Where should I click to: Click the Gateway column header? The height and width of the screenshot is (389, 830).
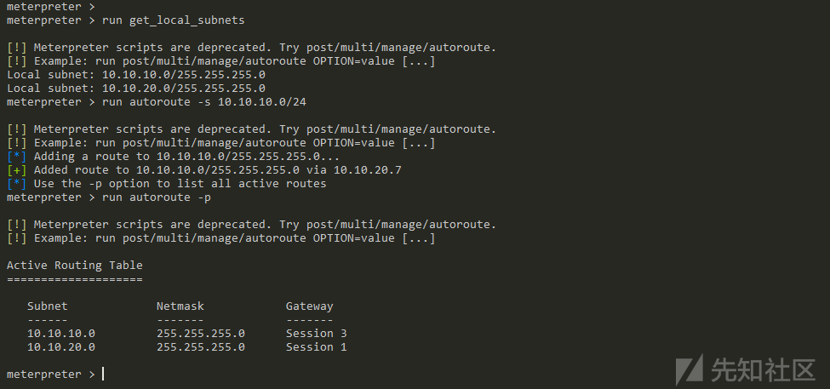[x=310, y=306]
